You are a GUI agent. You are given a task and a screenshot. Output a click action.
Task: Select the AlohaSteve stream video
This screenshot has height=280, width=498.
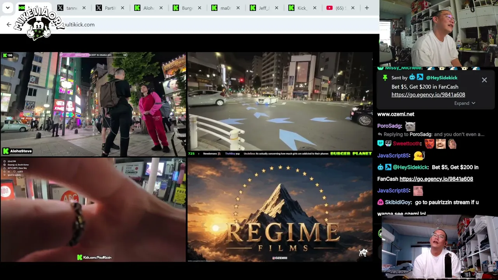(x=93, y=104)
